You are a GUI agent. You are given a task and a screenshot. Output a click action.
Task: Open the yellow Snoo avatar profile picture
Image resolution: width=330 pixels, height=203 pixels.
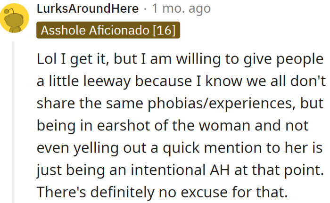(x=14, y=18)
